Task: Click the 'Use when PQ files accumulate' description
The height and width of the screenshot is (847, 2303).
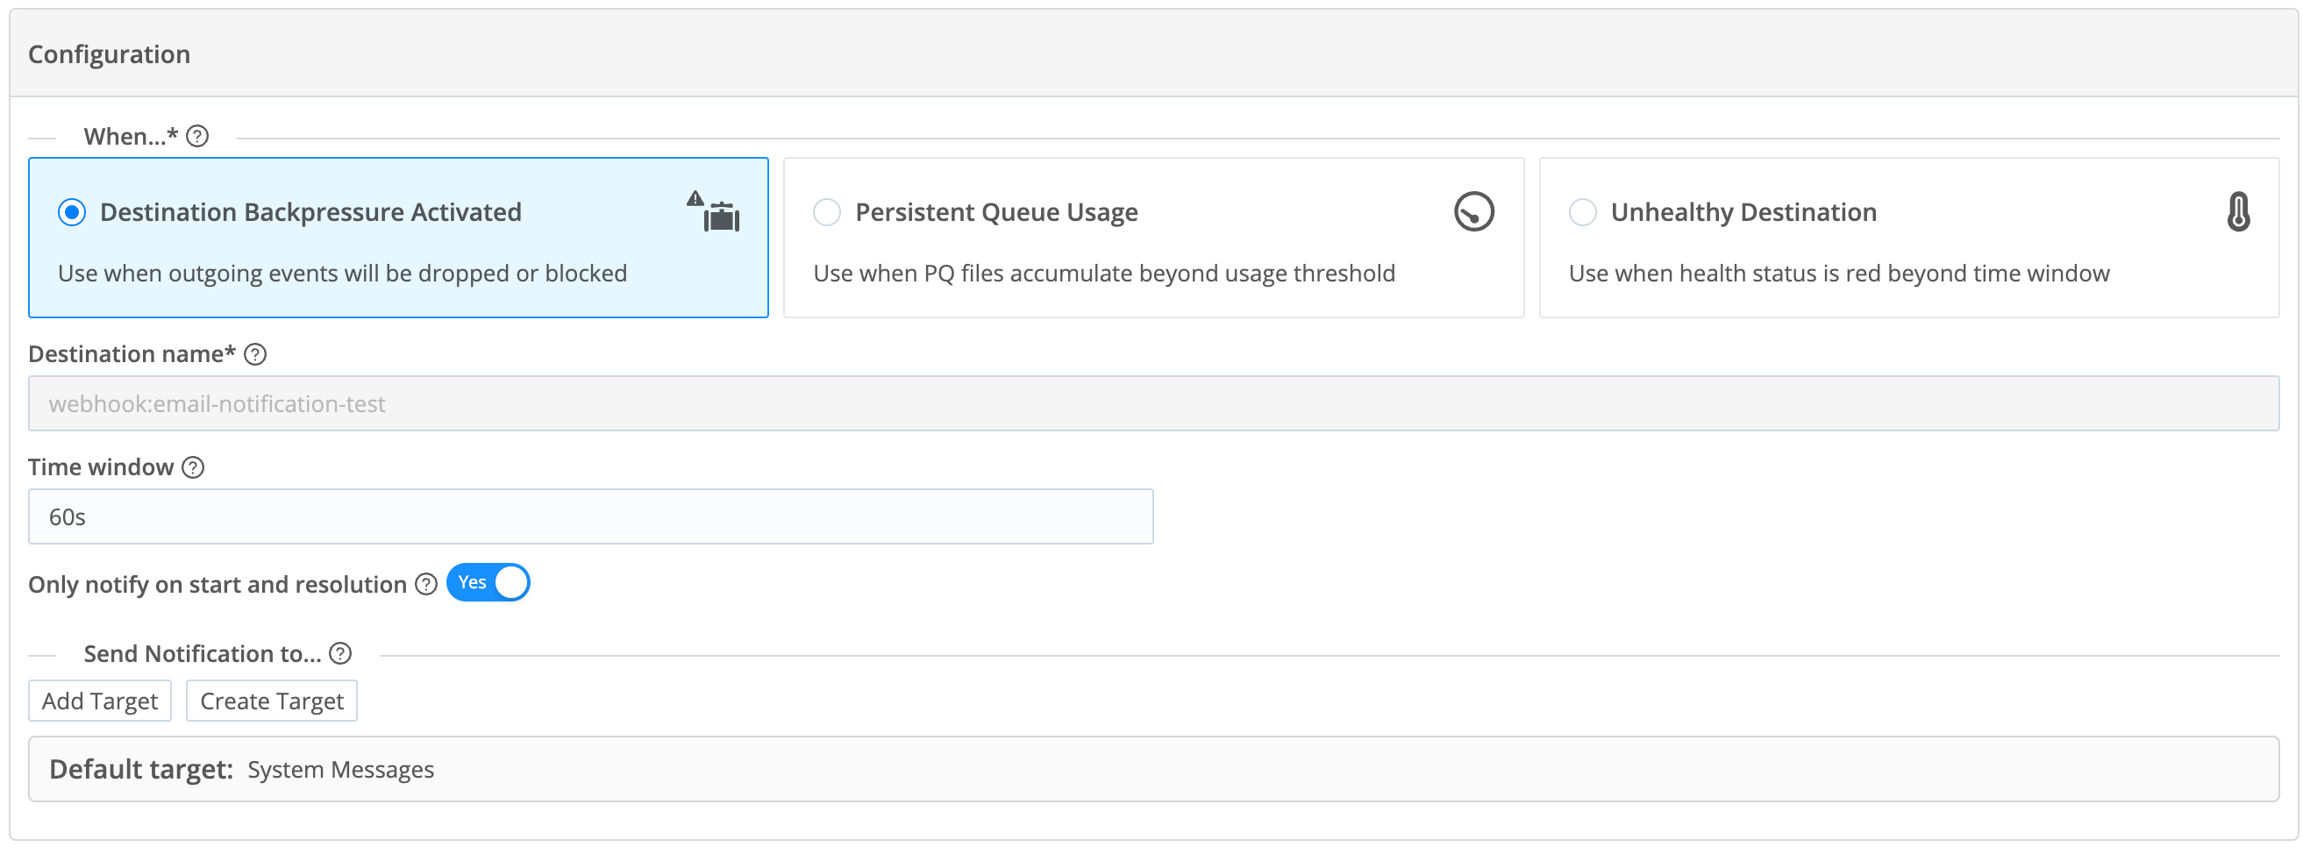Action: click(1103, 274)
